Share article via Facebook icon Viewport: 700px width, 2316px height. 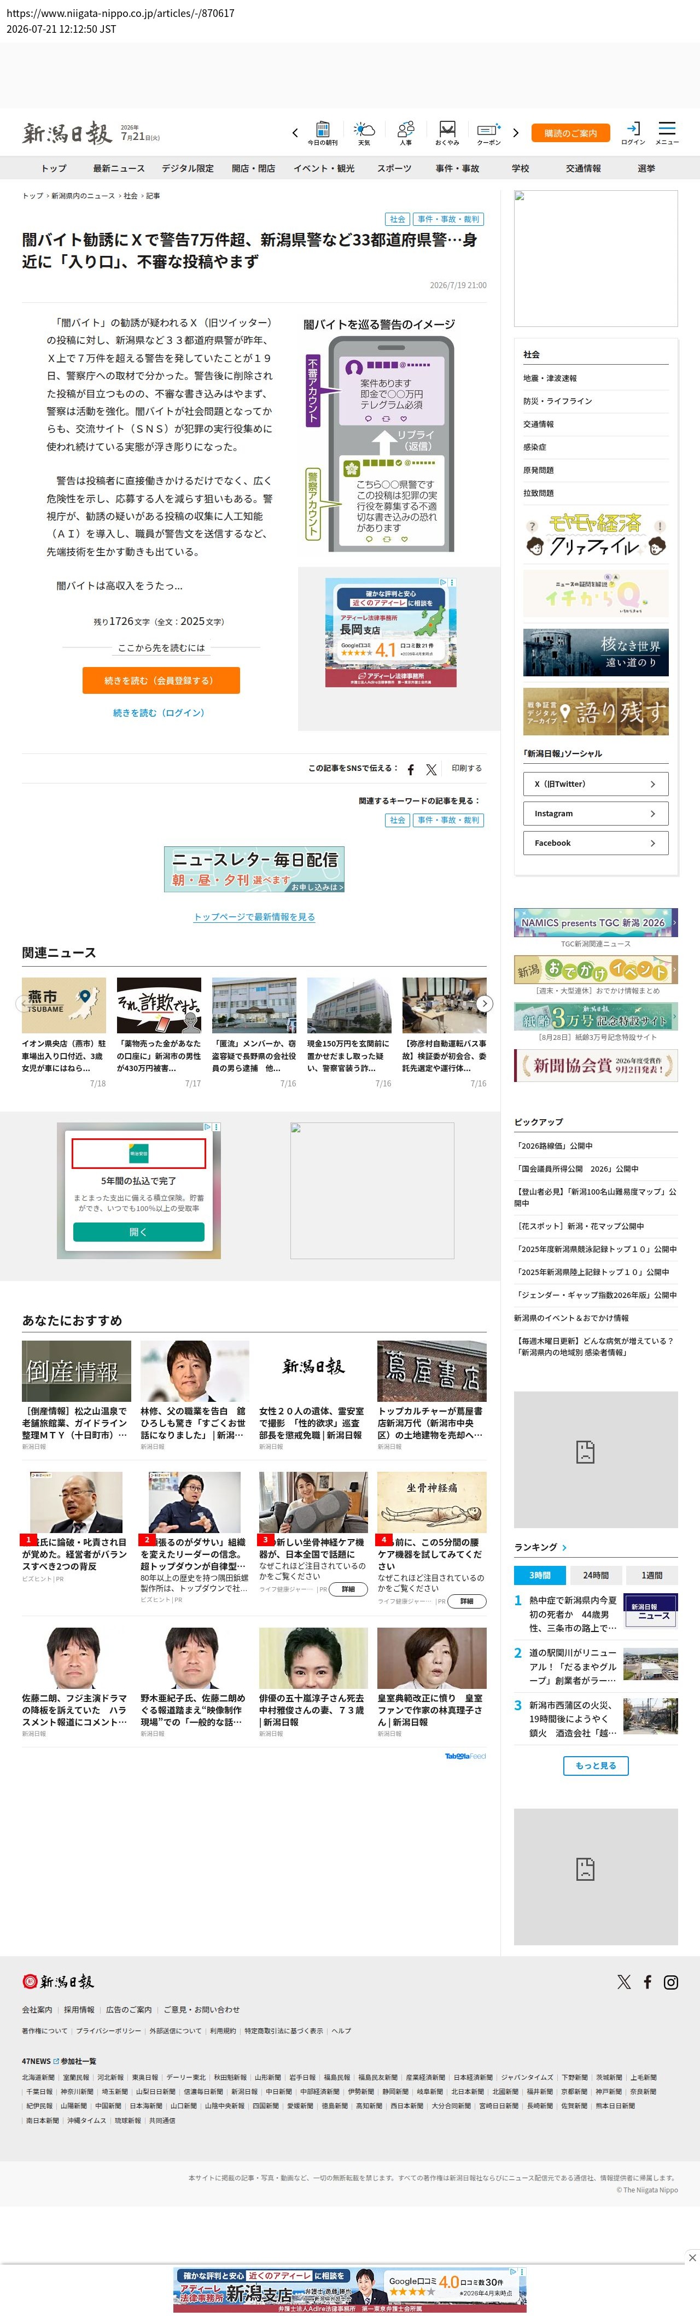pyautogui.click(x=410, y=770)
